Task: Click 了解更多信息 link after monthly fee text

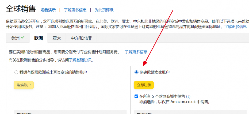Action: [136, 52]
